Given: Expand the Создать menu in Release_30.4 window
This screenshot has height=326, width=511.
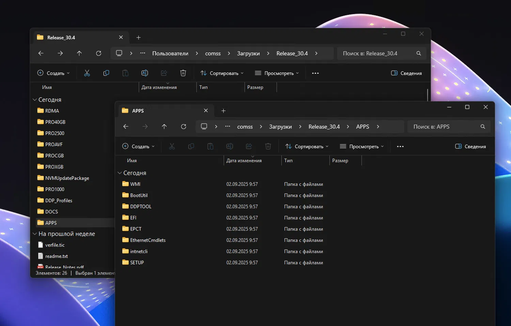Looking at the screenshot, I should pyautogui.click(x=54, y=73).
